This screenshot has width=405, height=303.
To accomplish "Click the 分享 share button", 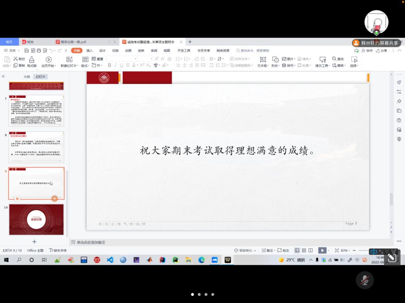I will point(382,50).
